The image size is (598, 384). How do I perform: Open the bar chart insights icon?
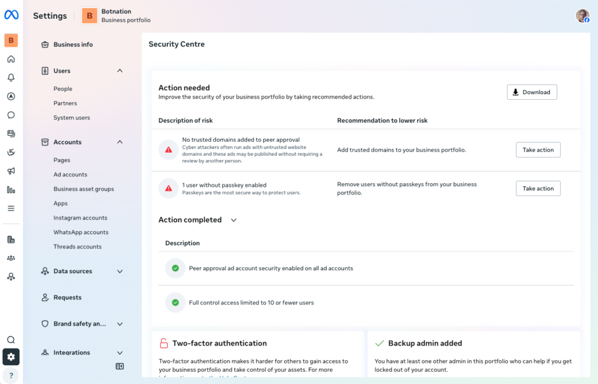coord(11,190)
